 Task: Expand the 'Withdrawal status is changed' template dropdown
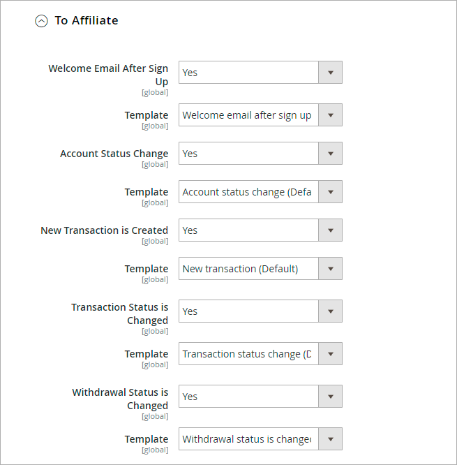[260, 439]
